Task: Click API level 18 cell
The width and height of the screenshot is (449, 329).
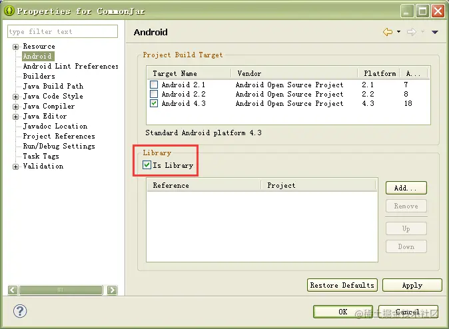Action: [408, 103]
